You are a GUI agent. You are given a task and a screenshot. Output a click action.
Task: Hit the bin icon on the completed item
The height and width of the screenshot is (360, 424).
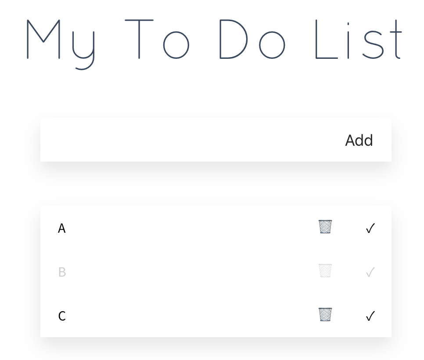click(325, 271)
